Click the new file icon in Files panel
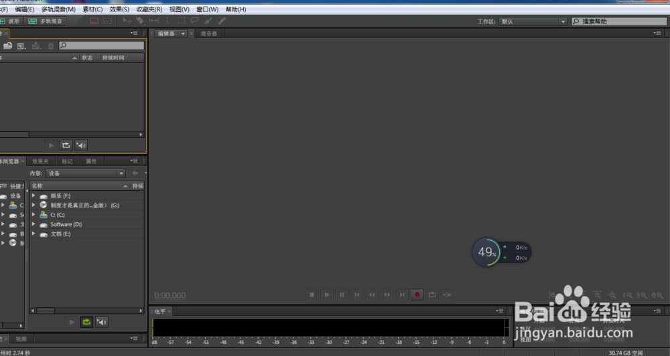 [x=21, y=46]
